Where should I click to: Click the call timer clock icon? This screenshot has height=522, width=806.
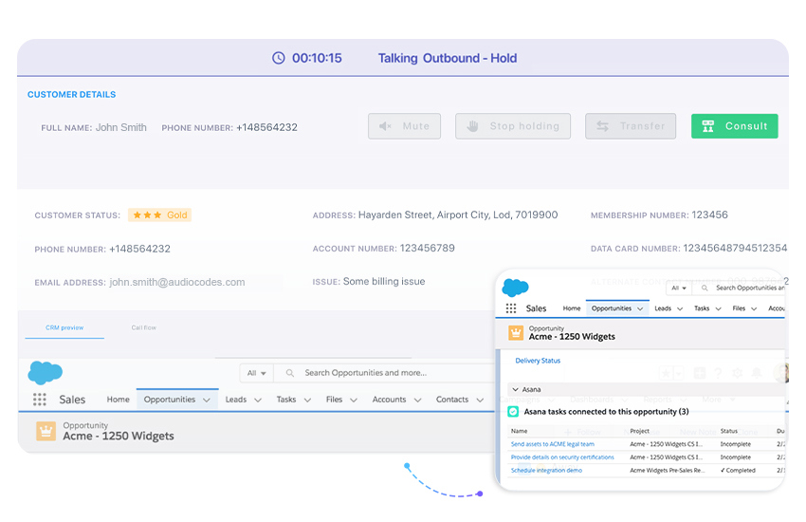pos(278,58)
